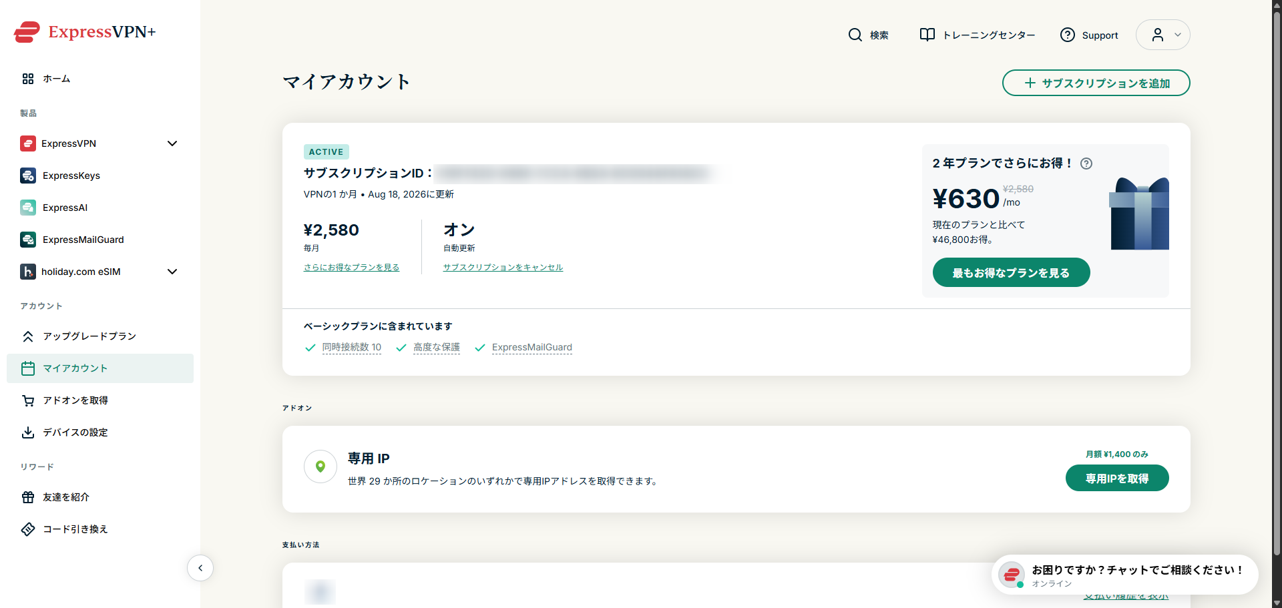Click the chat widget ExpressVPN avatar
Screen dimensions: 1282x608
point(1012,574)
